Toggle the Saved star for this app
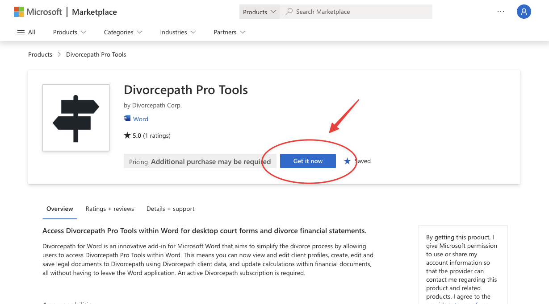The image size is (549, 304). (x=347, y=161)
